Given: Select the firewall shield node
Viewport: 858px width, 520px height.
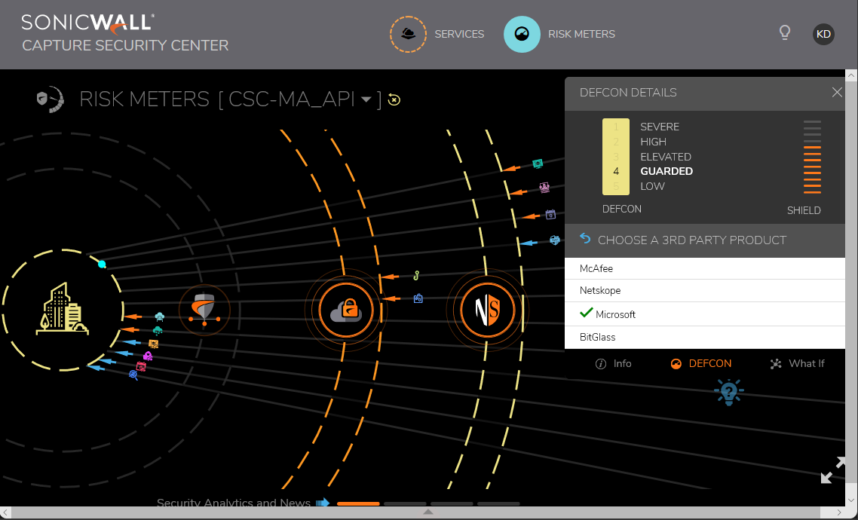Looking at the screenshot, I should coord(204,310).
